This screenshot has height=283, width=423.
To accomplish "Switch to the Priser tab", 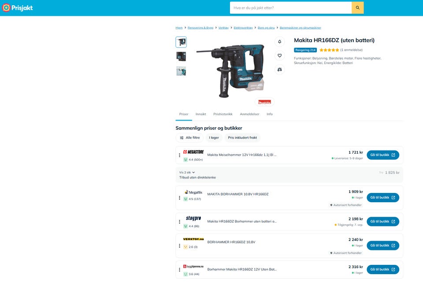I will pos(184,114).
